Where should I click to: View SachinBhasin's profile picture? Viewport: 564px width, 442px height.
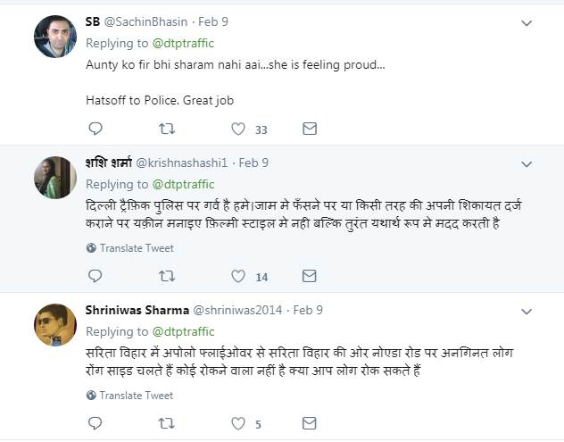point(54,36)
